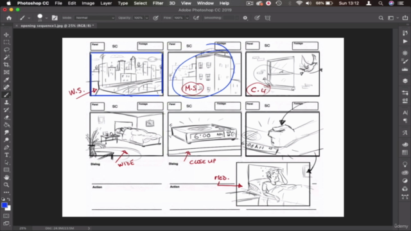The width and height of the screenshot is (411, 231).
Task: Change the screen mode
Action: click(x=6, y=223)
